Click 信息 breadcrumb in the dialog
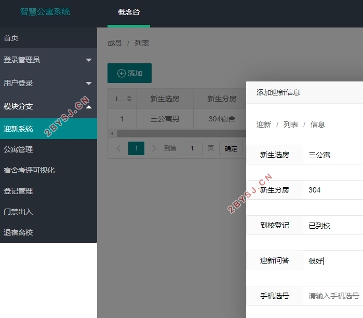 pos(318,125)
